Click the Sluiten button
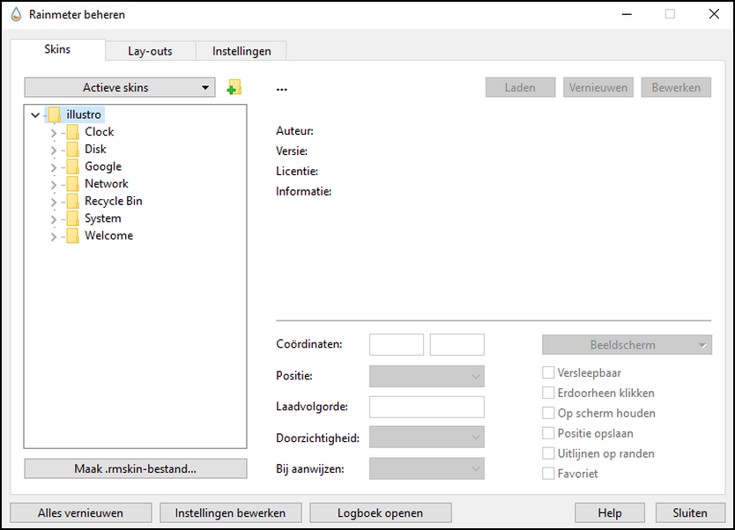This screenshot has width=735, height=530. 690,512
